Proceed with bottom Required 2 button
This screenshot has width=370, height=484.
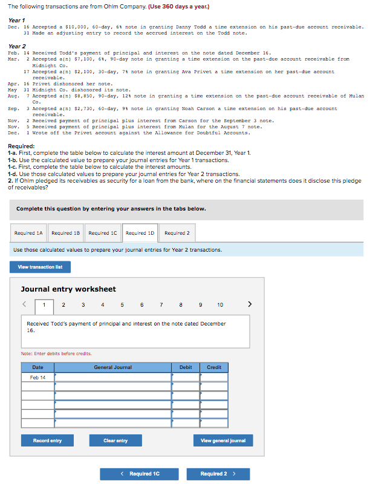pos(218,474)
